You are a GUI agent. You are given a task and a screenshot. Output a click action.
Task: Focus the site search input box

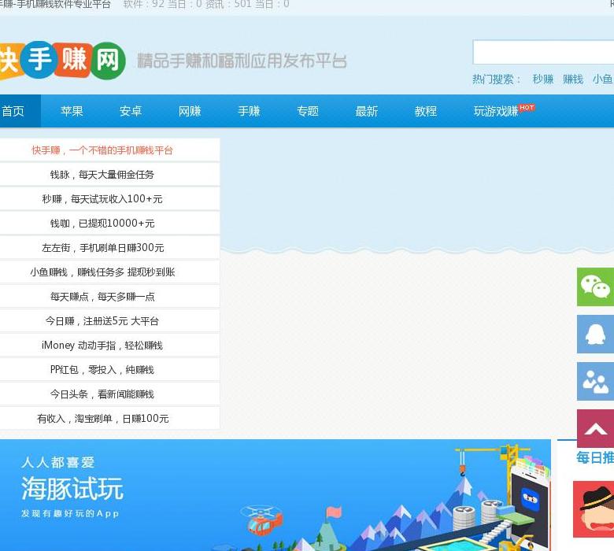(543, 52)
